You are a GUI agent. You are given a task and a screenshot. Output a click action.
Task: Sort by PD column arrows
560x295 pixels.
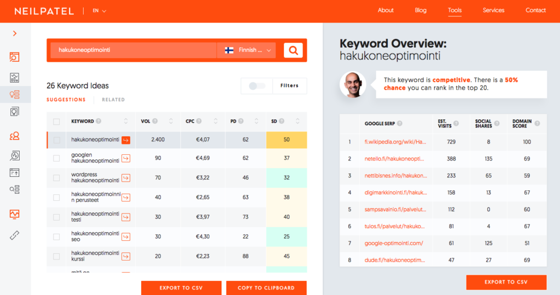pos(256,121)
